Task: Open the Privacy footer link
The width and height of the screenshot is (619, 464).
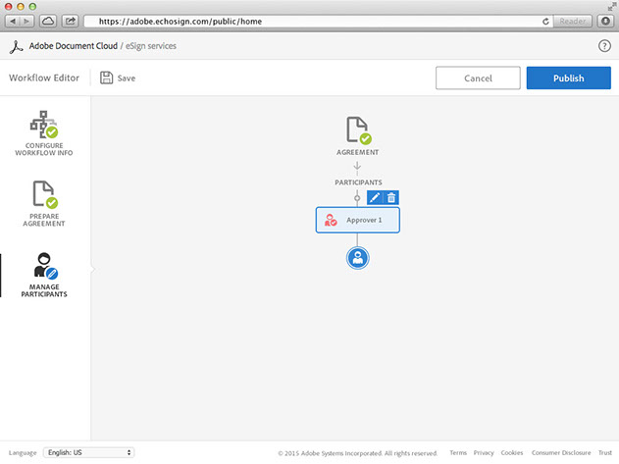Action: [484, 453]
